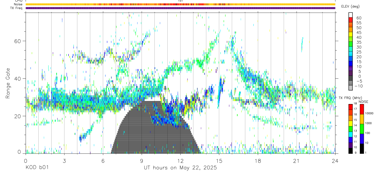
Task: Click the "100" label on NOISE colorbar
Action: click(x=368, y=133)
